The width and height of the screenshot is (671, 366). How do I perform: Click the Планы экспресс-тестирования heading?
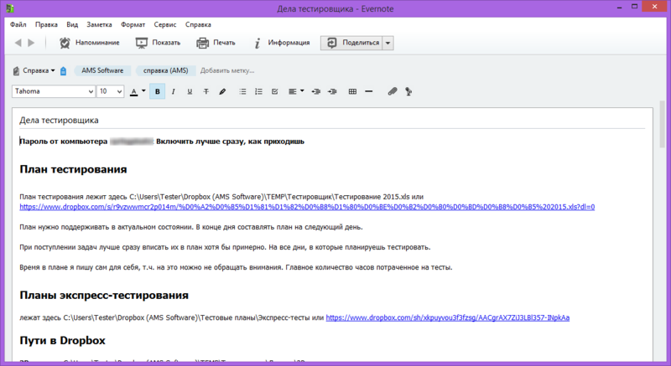pos(104,296)
